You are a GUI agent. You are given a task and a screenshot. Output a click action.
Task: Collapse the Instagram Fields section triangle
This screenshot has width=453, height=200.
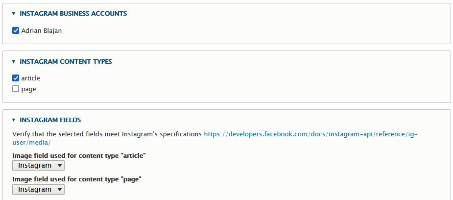[14, 120]
